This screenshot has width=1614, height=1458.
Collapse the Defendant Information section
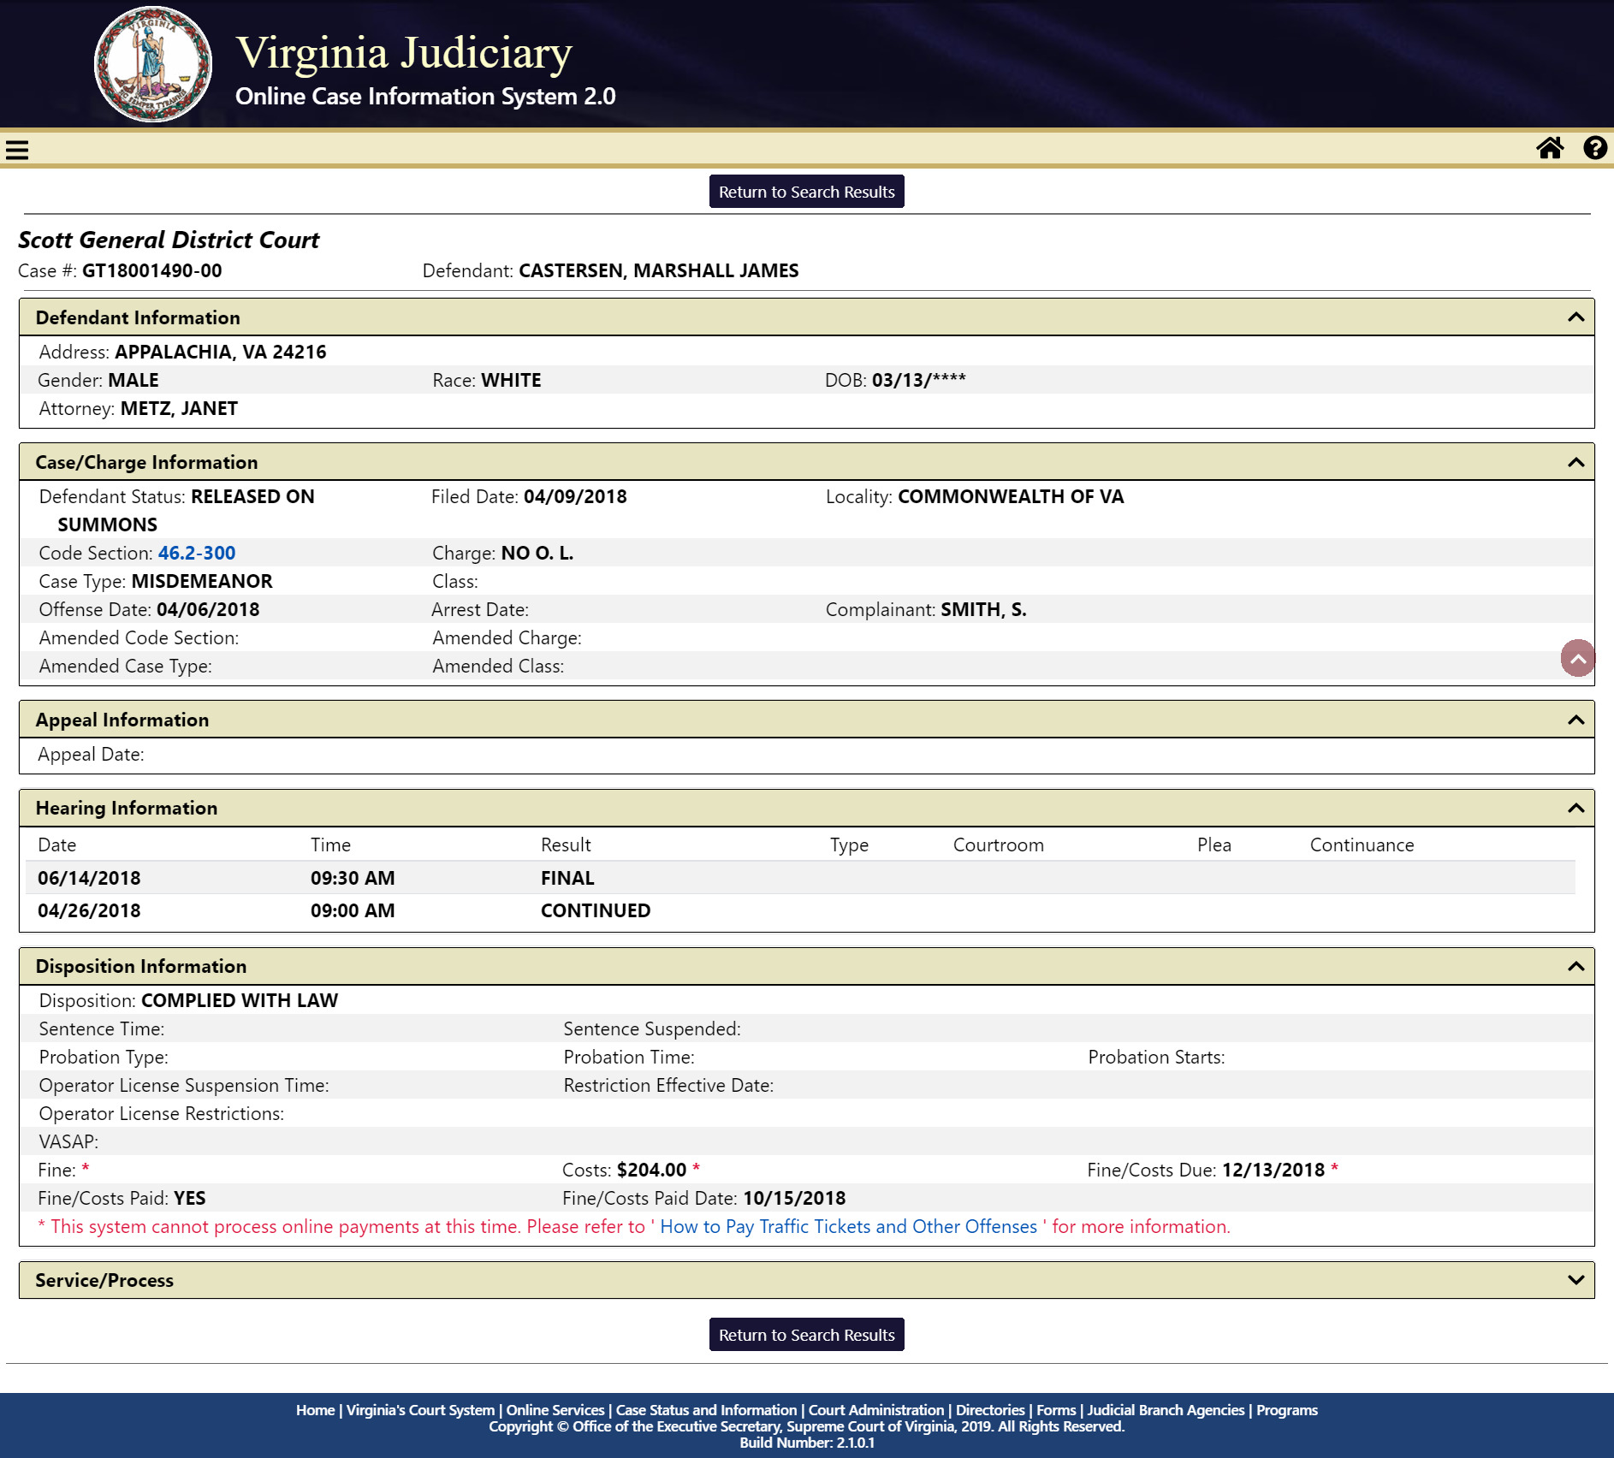click(1575, 317)
